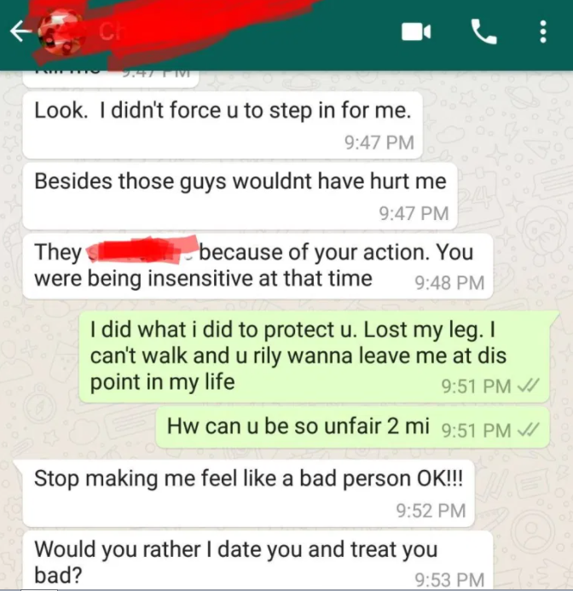Tap the 'Would you rather I date you' message
This screenshot has height=591, width=573.
(x=258, y=561)
